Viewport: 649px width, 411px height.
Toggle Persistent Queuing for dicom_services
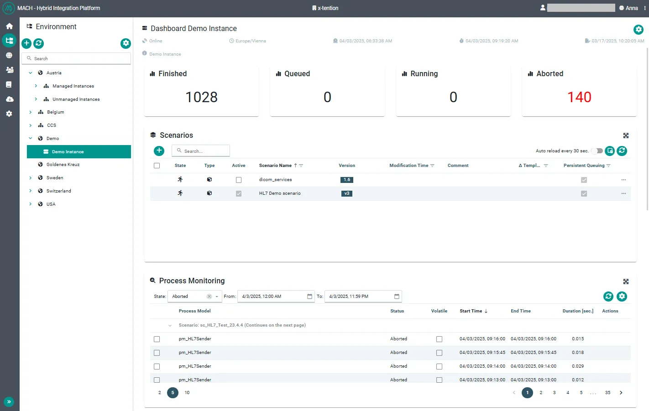[x=584, y=180]
